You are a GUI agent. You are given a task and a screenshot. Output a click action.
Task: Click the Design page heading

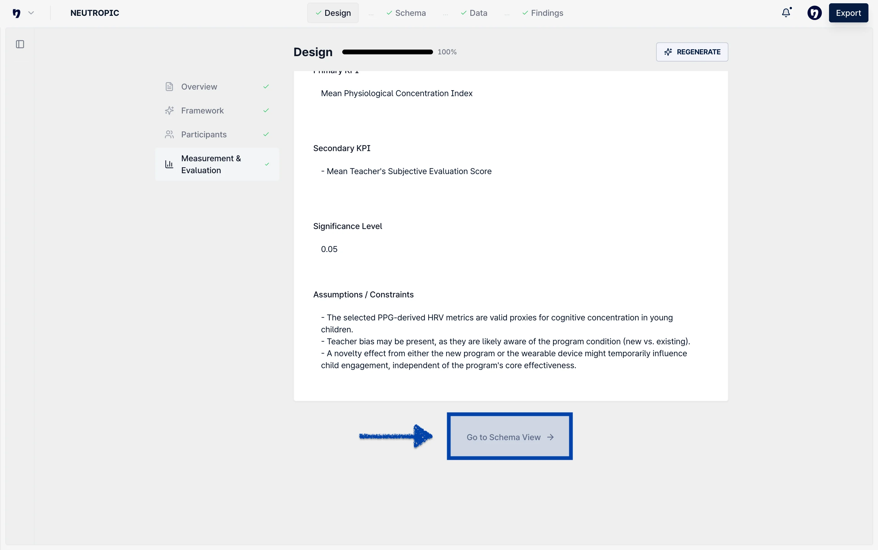click(x=313, y=52)
